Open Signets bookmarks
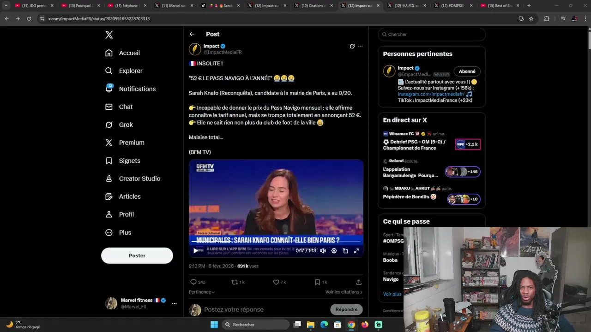 pos(122,161)
